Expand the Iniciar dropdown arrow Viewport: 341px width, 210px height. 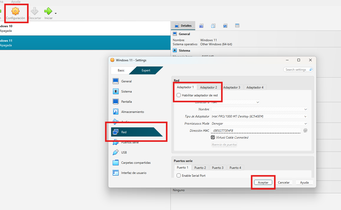coord(56,13)
